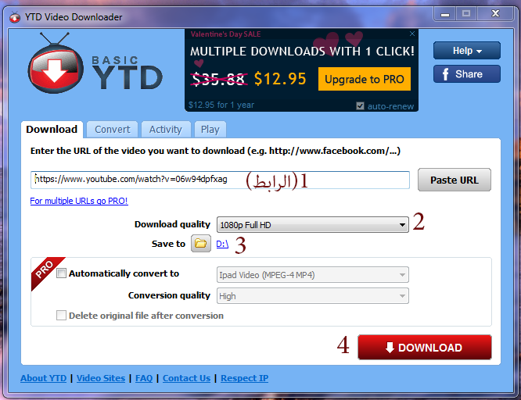The width and height of the screenshot is (521, 400).
Task: Open For multiple URLs go PRO link
Action: pos(79,201)
